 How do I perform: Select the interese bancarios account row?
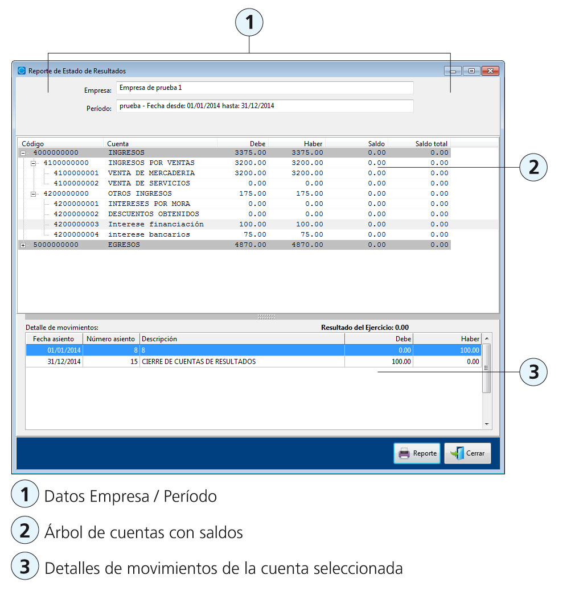tap(149, 234)
